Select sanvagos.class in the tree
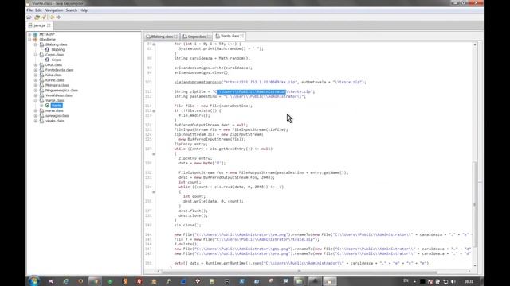The image size is (510, 286). click(57, 116)
